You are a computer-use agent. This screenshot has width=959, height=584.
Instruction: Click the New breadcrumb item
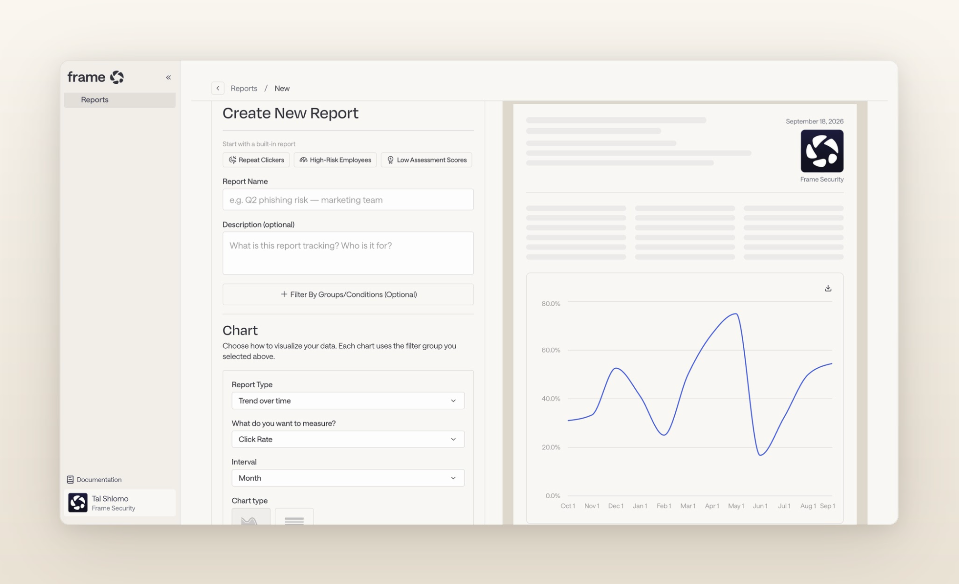282,88
